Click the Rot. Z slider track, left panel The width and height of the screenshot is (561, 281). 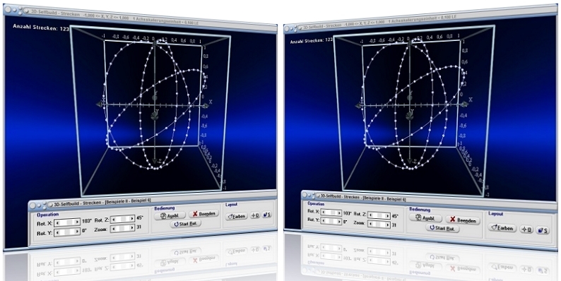(122, 219)
